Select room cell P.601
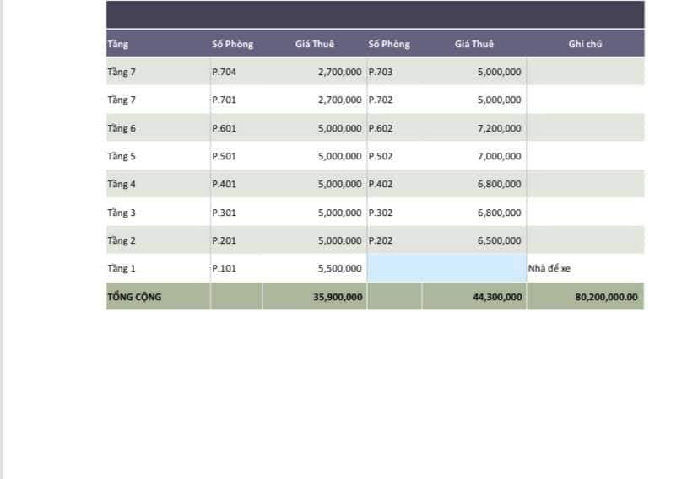 224,128
